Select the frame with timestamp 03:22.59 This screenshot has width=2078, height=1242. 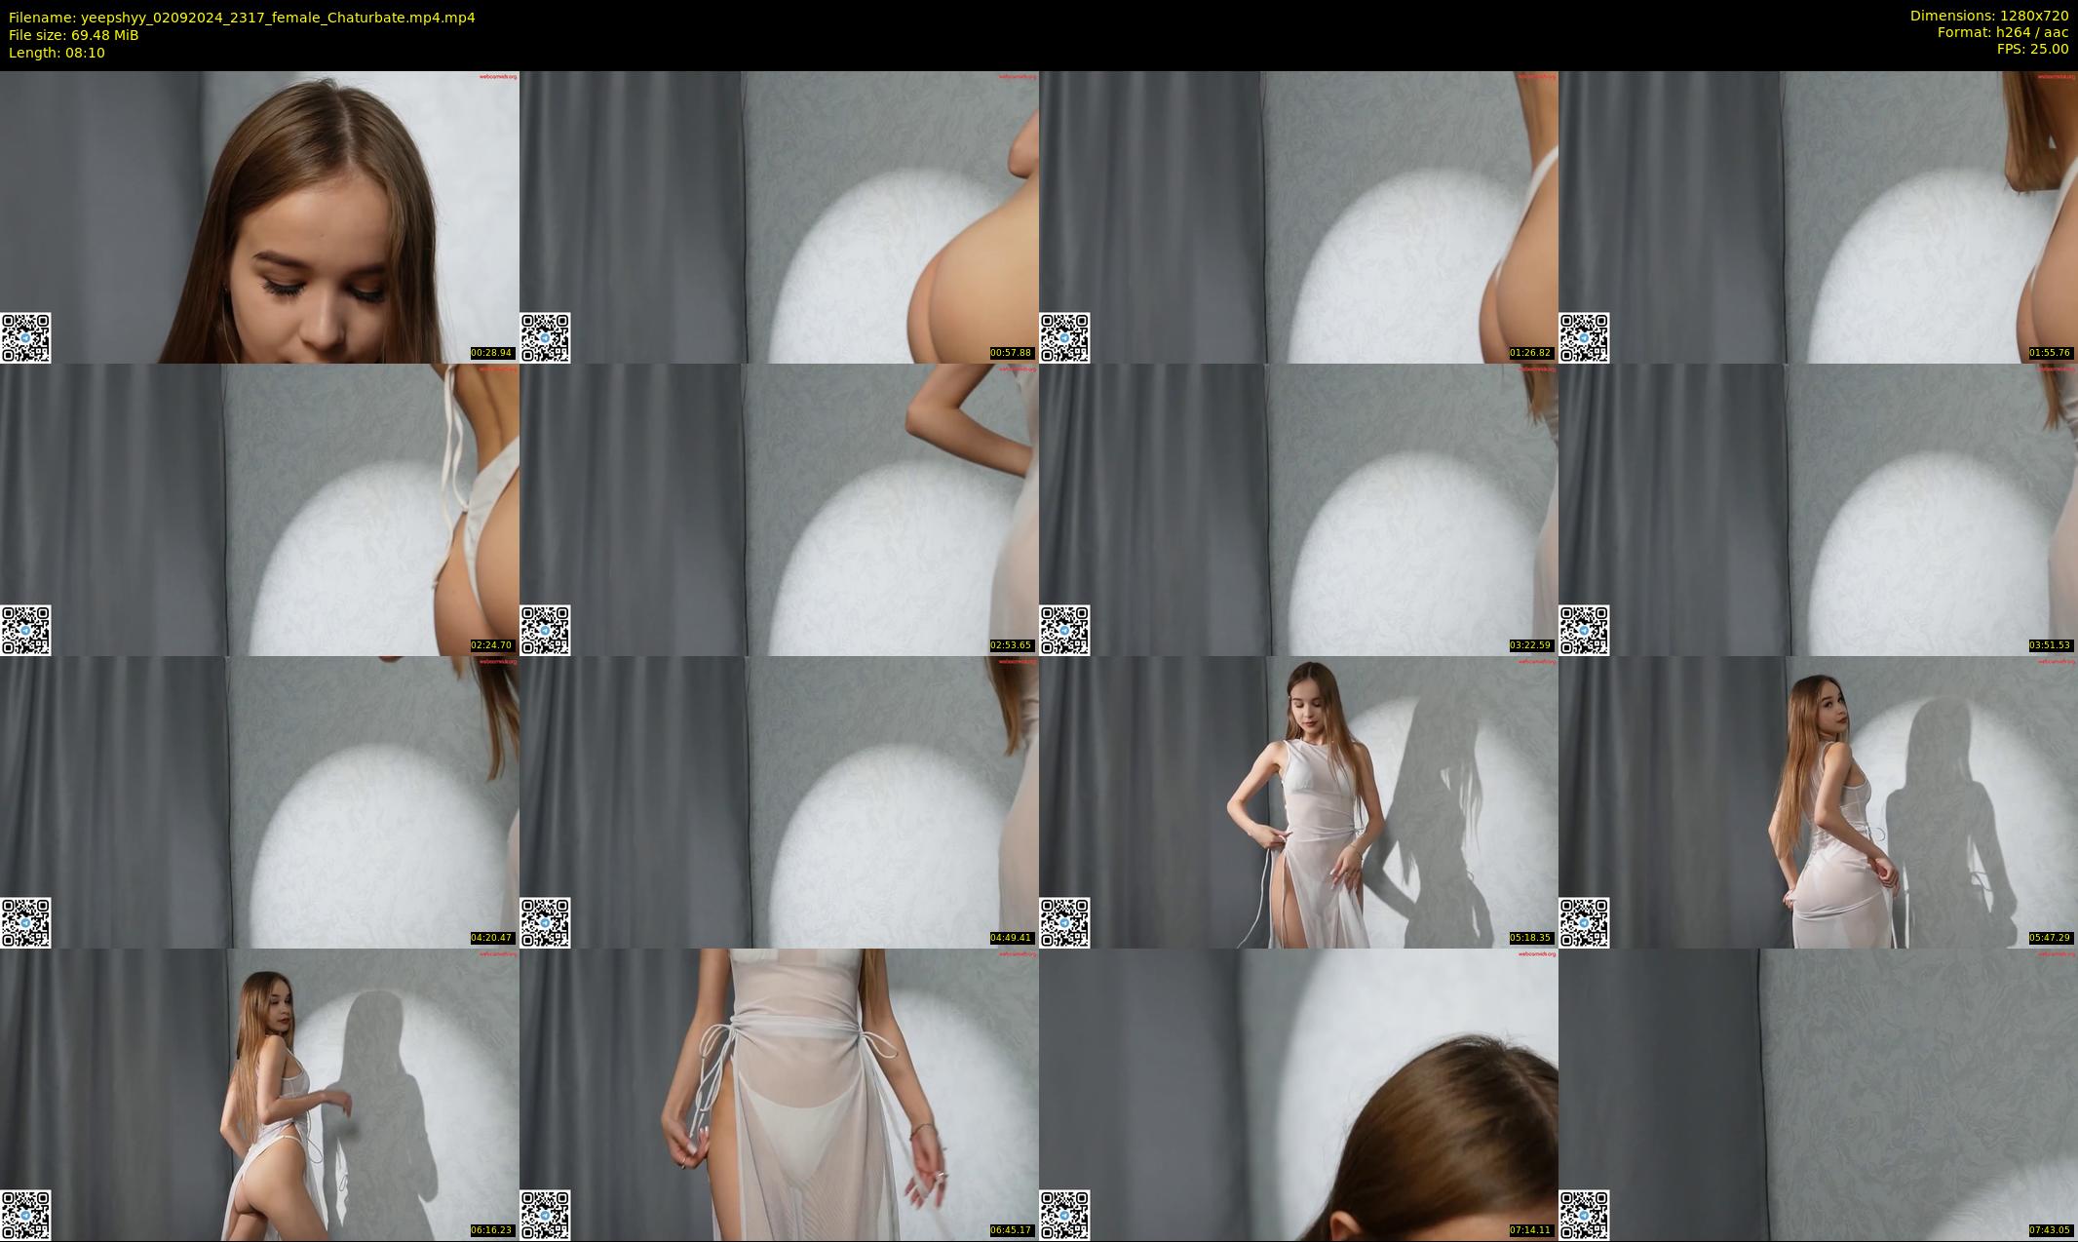click(1298, 509)
